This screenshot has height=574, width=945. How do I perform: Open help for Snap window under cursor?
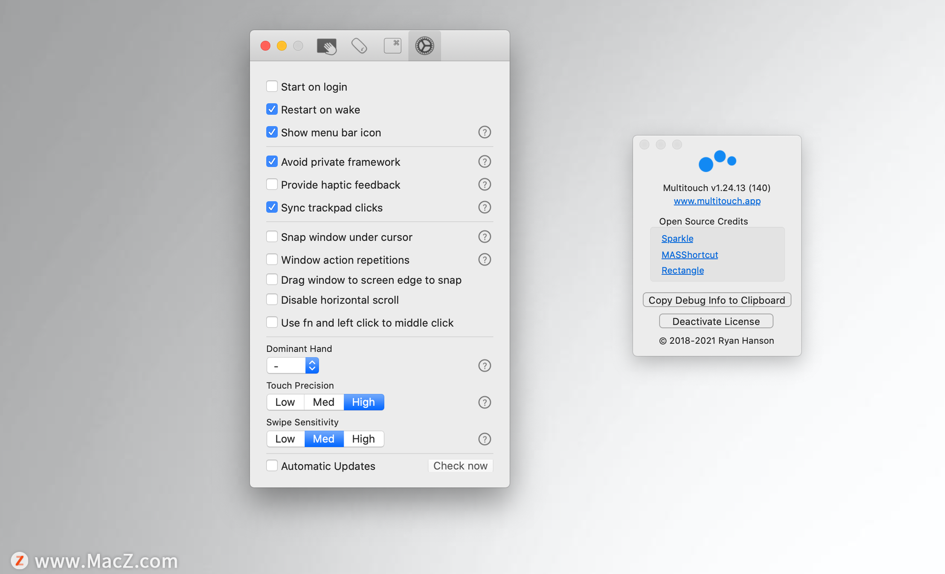point(485,237)
